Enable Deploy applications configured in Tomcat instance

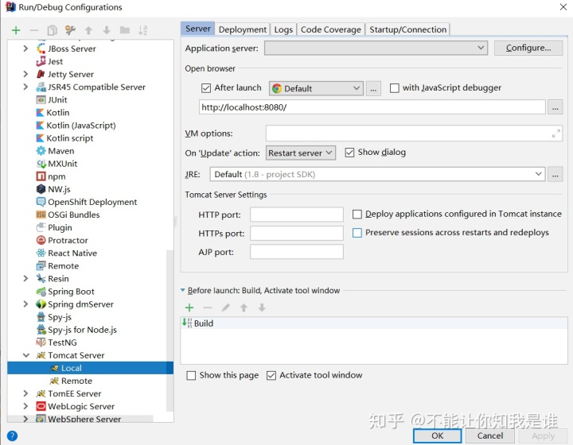pos(357,214)
